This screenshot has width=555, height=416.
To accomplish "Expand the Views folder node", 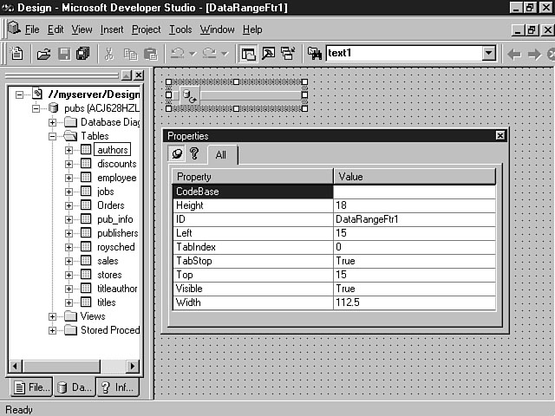I will pyautogui.click(x=54, y=316).
